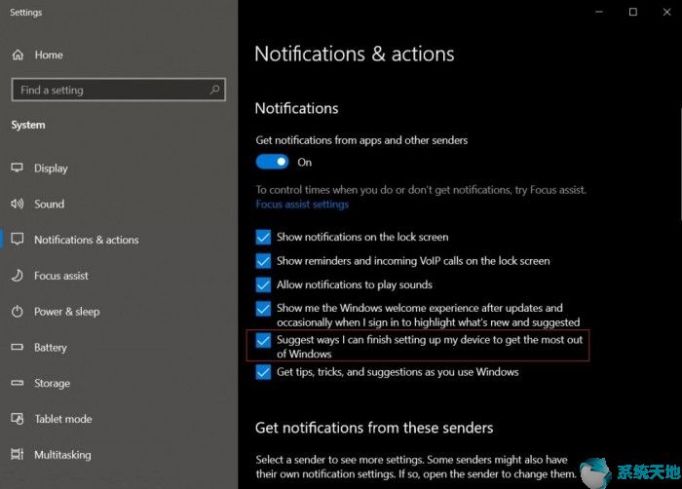The image size is (682, 489).
Task: Open Focus assist settings link
Action: tap(302, 204)
